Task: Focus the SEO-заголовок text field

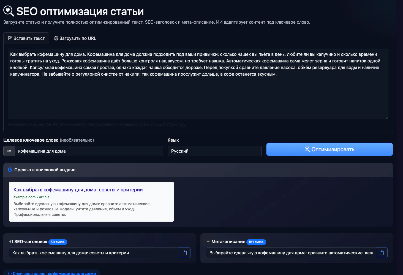Action: coord(94,253)
